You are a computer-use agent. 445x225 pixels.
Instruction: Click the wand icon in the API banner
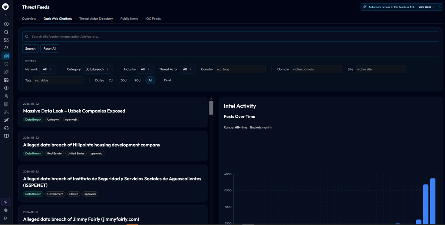[365, 7]
